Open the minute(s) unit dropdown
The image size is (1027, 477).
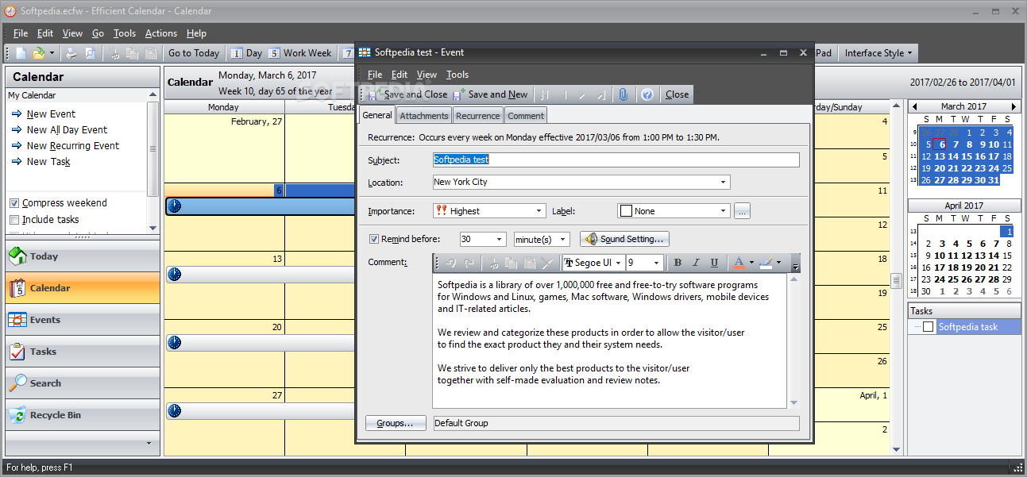click(x=563, y=239)
